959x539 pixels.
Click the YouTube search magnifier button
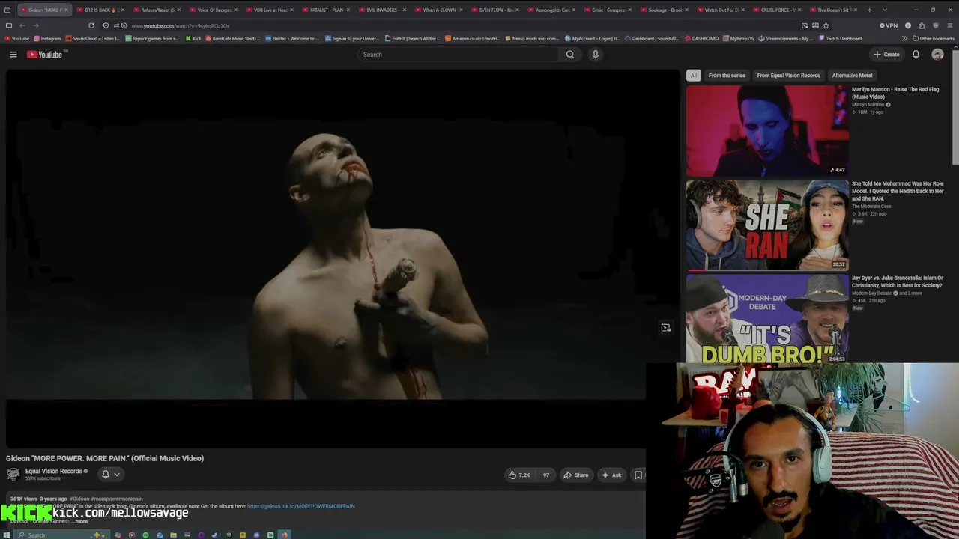(x=570, y=55)
